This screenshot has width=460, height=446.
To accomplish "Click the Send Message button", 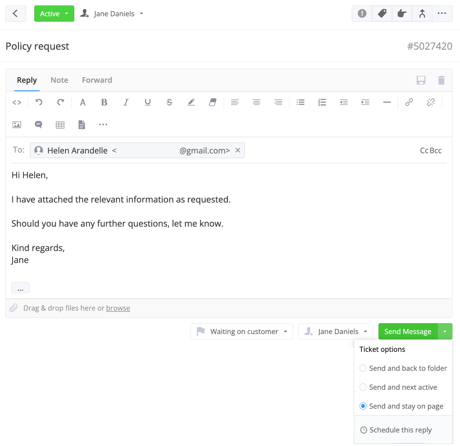I will [408, 331].
